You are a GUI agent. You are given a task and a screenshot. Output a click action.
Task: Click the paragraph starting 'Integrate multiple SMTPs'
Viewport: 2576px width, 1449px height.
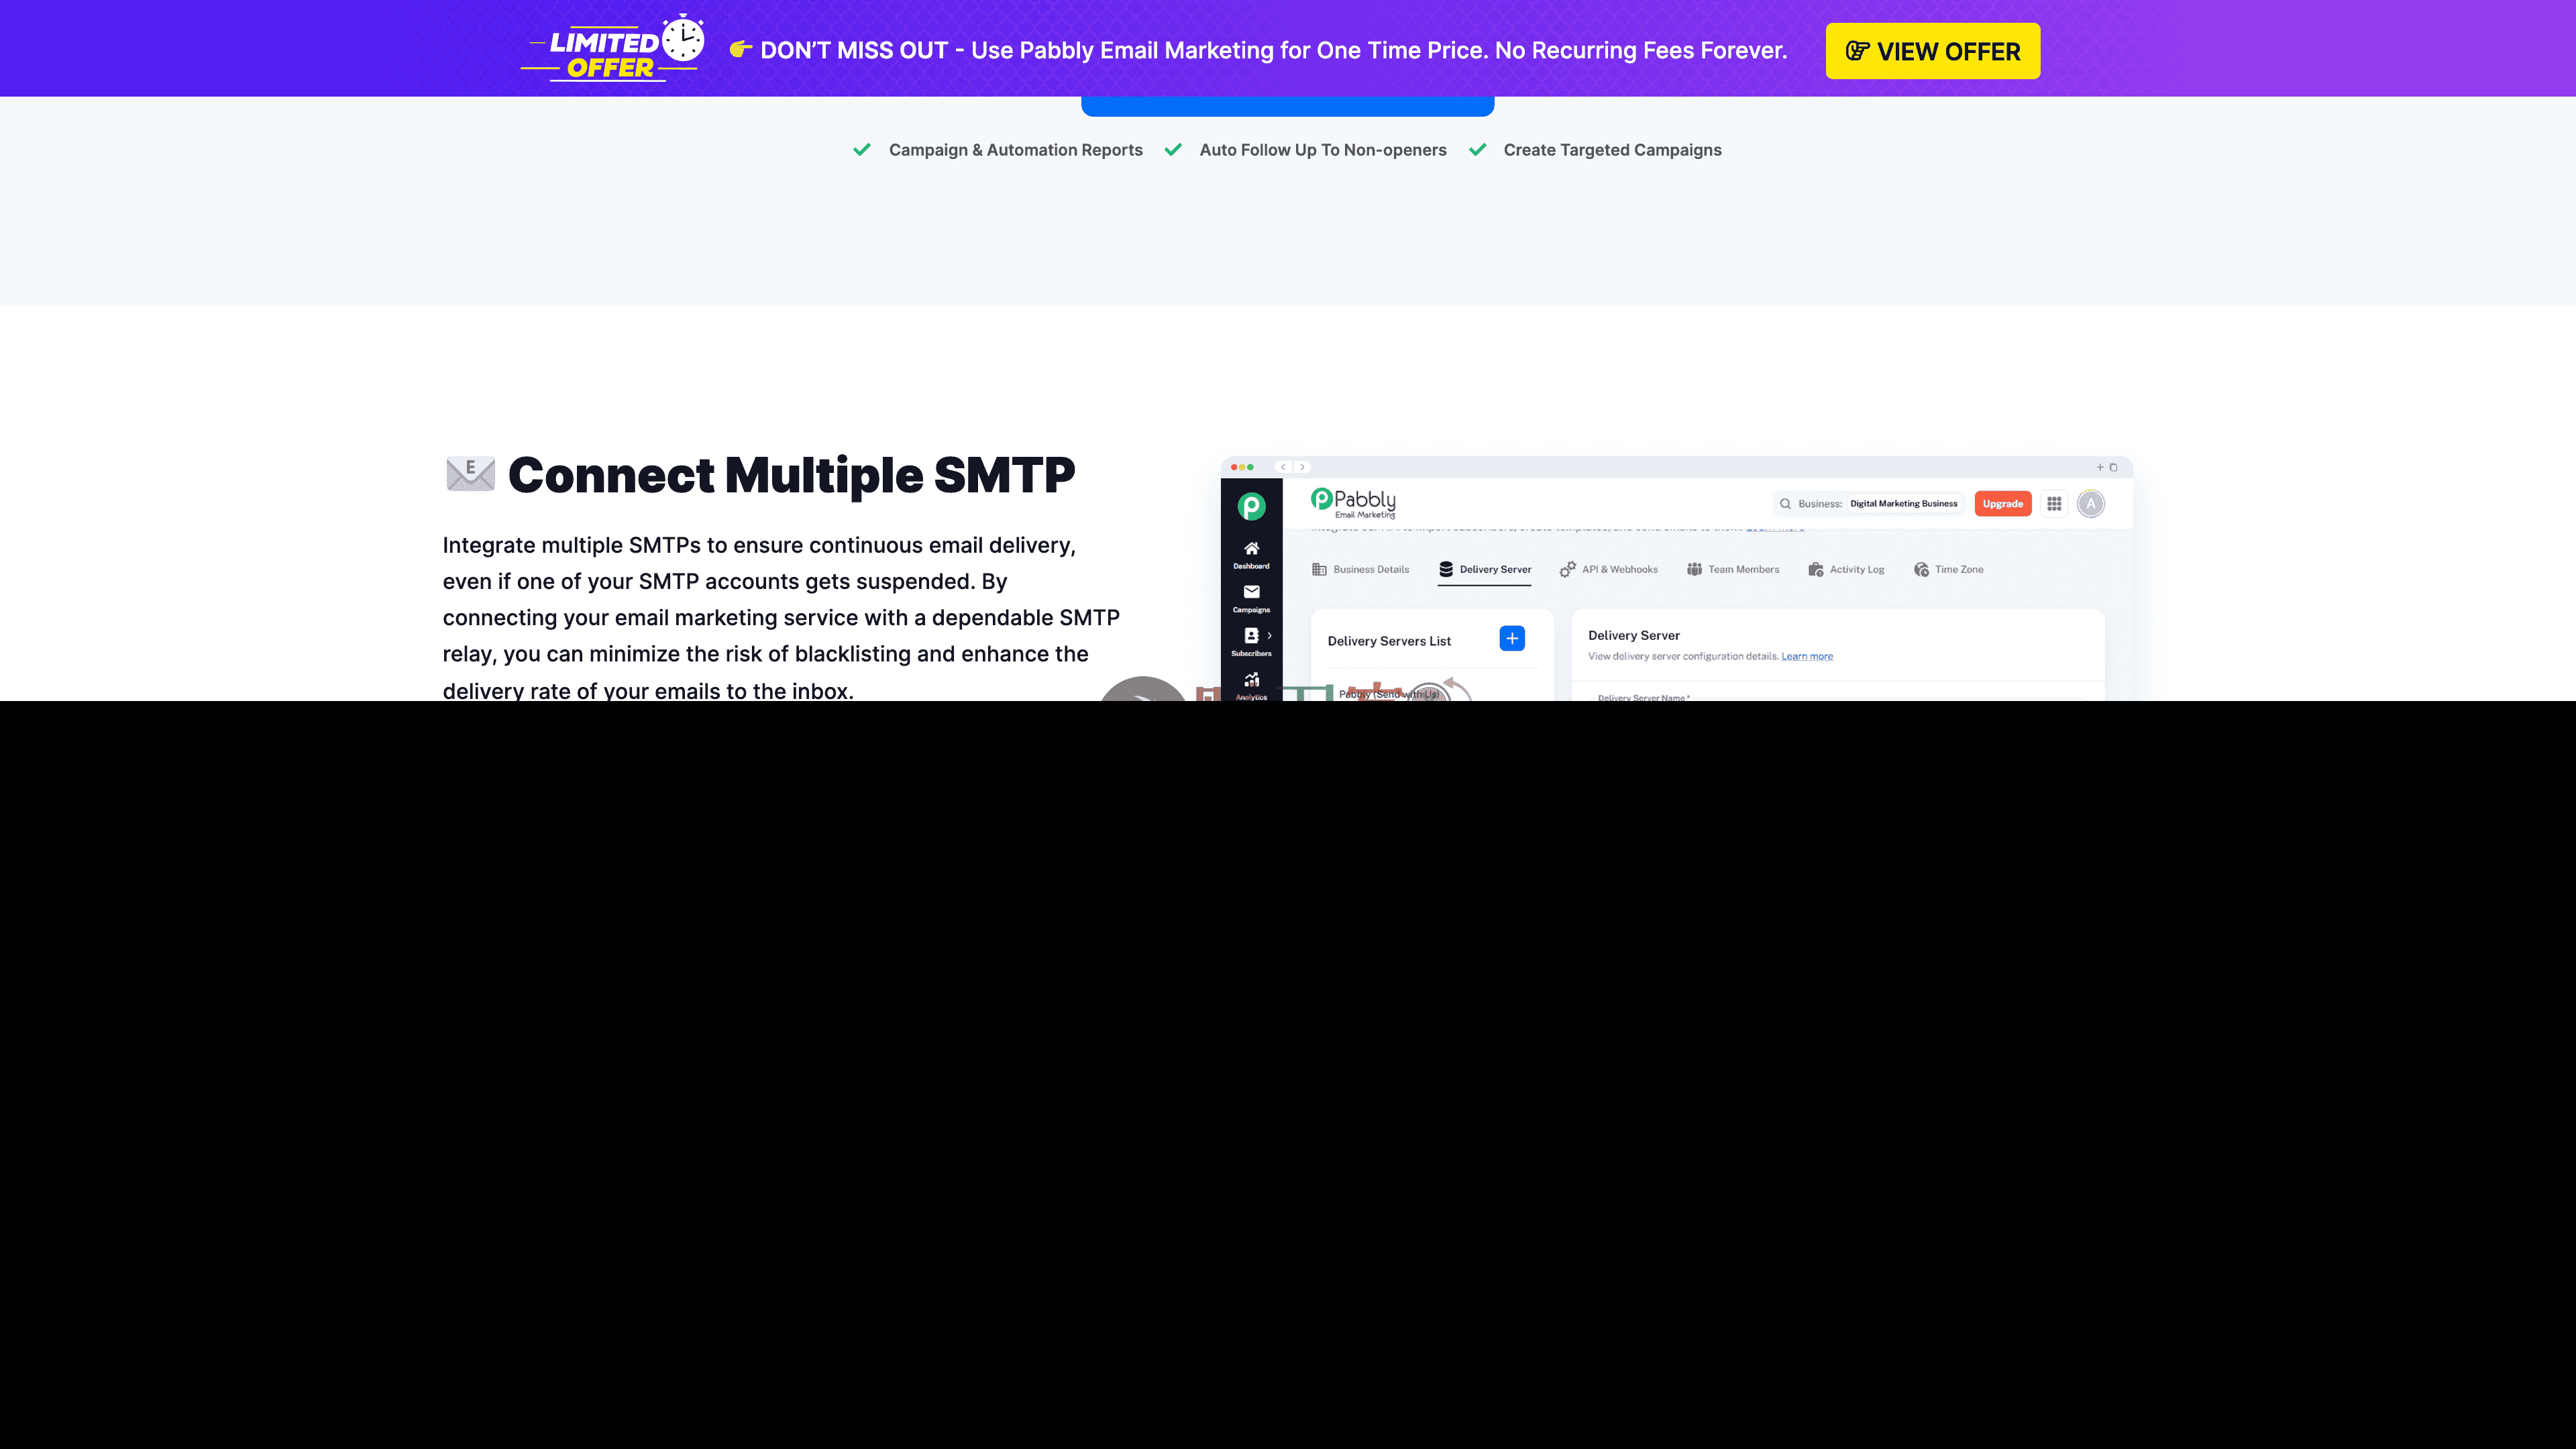(782, 618)
